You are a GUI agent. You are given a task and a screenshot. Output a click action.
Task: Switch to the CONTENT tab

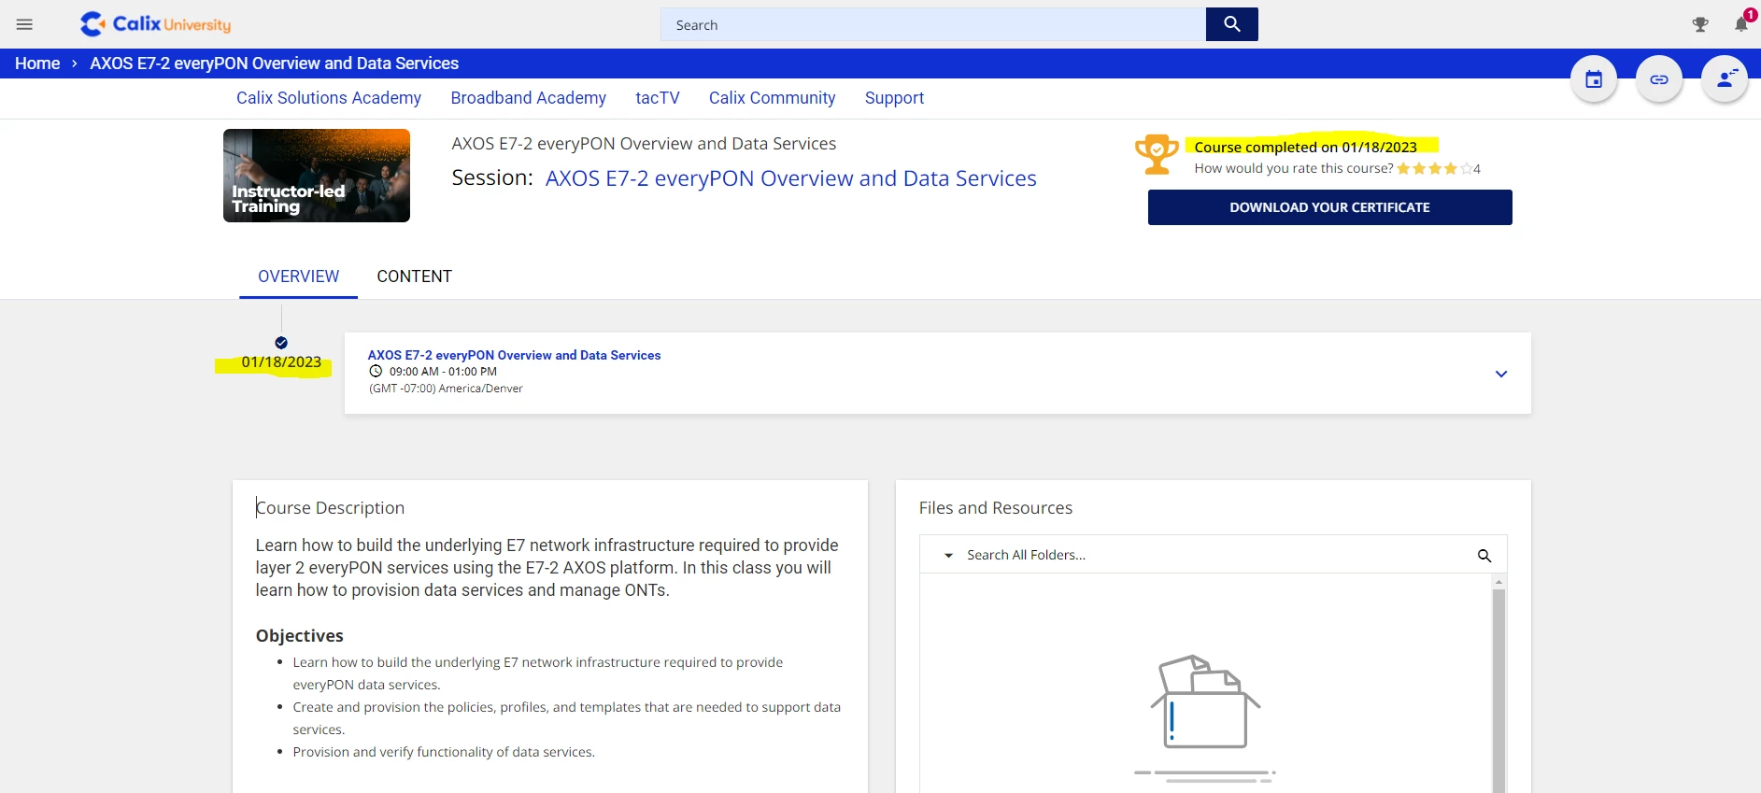coord(414,276)
